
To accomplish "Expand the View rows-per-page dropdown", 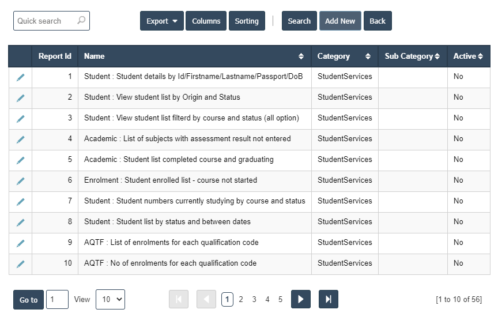I will tap(110, 299).
